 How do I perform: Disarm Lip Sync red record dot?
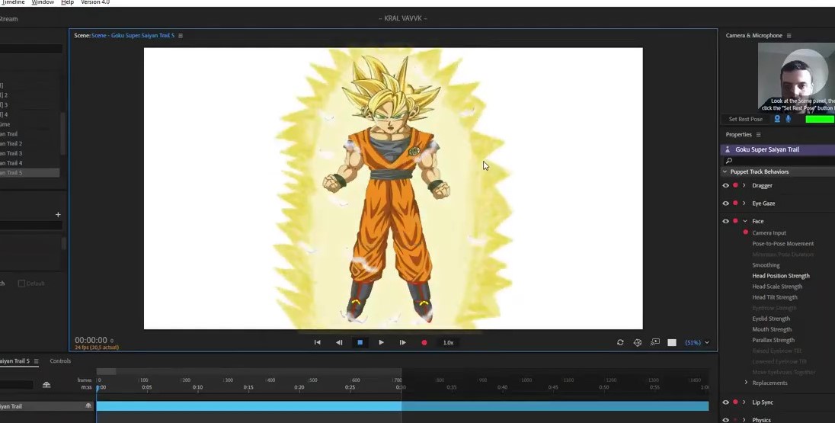(735, 402)
